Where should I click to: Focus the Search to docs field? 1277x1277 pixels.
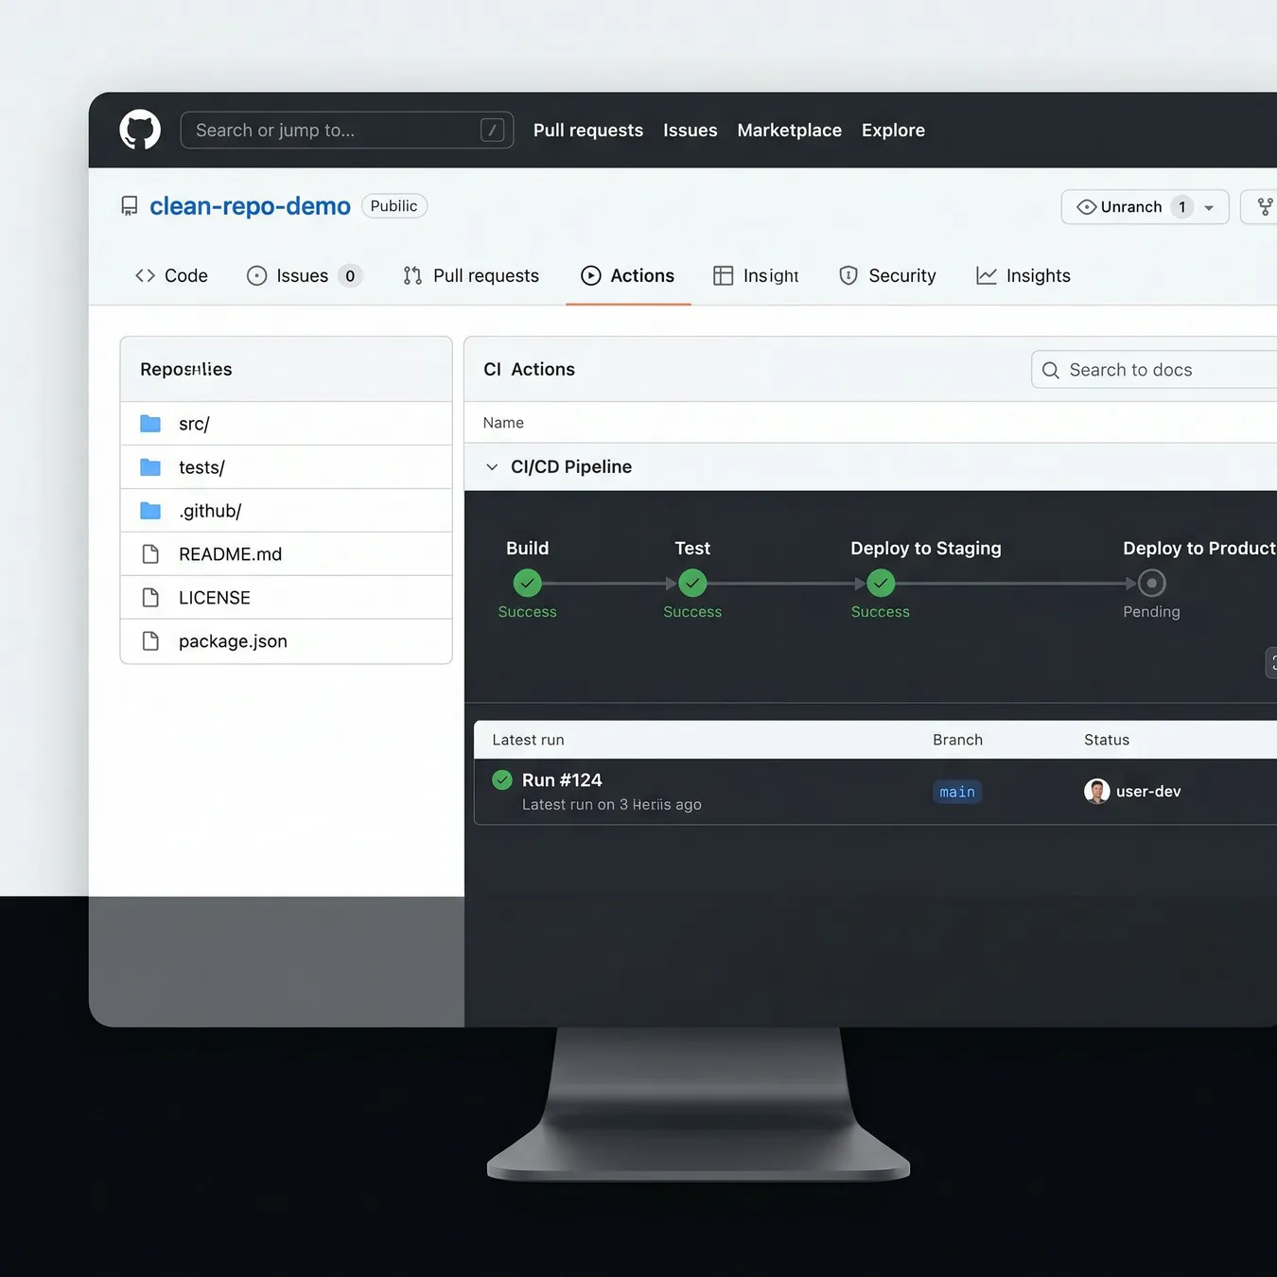[x=1154, y=370]
